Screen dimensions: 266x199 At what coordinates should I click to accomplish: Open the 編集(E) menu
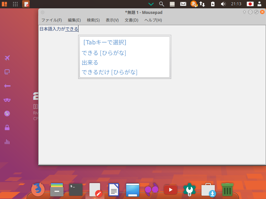[x=74, y=20]
